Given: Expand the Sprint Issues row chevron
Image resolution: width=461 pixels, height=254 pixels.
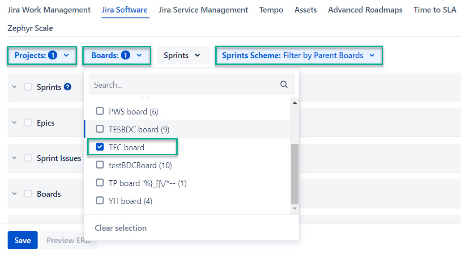Looking at the screenshot, I should [14, 158].
